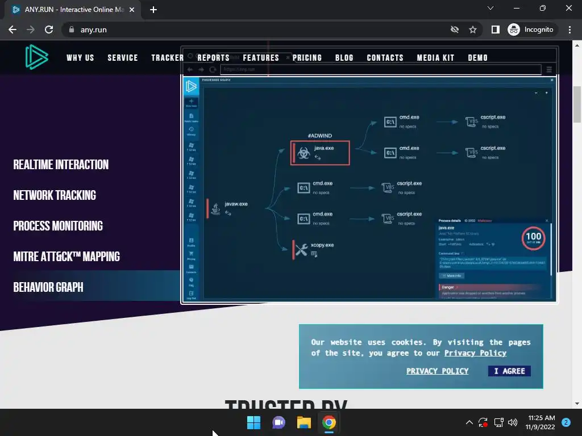Open the Teams Chat taskbar icon
582x436 pixels.
pyautogui.click(x=278, y=422)
